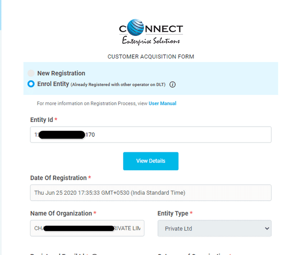Click the Enterprise Solutions tagline text

(151, 41)
